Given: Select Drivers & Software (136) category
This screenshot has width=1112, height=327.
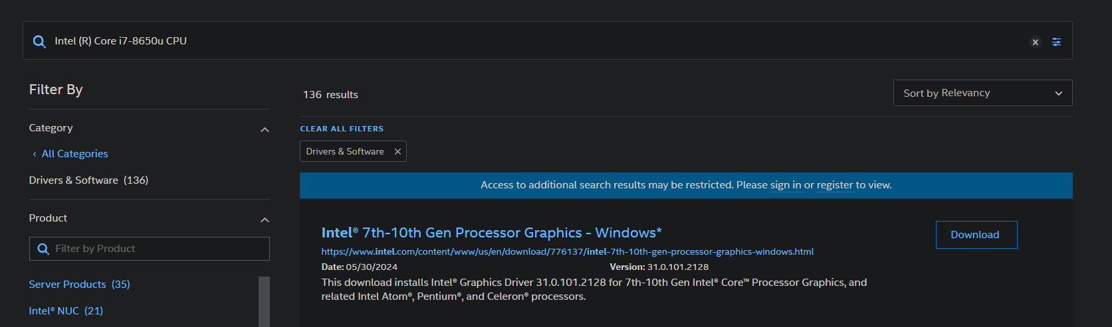Looking at the screenshot, I should point(88,180).
